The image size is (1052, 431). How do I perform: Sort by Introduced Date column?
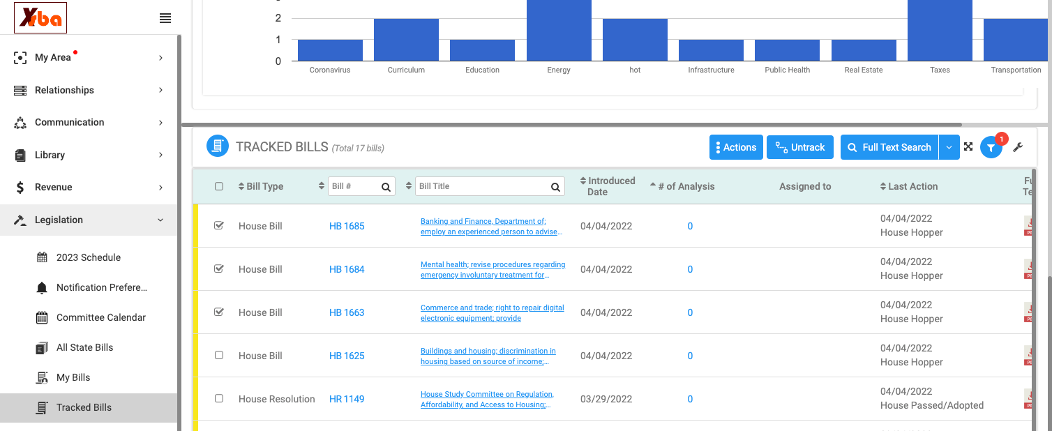(x=608, y=186)
